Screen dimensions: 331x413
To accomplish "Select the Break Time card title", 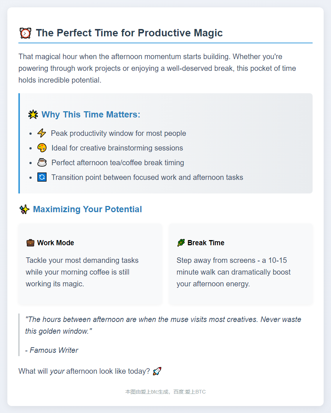I will 206,243.
